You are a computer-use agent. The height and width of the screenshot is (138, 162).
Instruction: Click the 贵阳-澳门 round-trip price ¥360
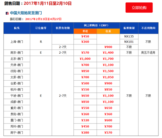pyautogui.click(x=108, y=114)
